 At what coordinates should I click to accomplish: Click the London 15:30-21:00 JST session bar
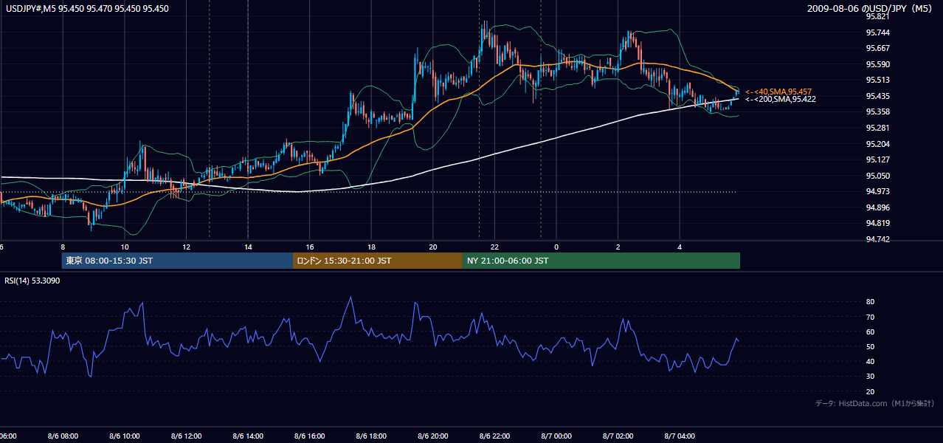[378, 261]
